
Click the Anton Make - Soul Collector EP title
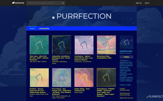click(x=82, y=90)
